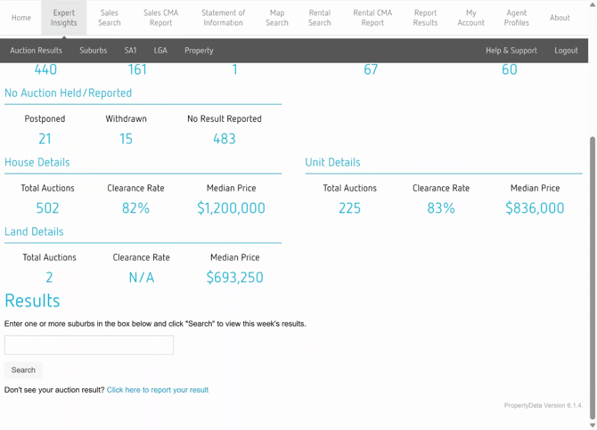This screenshot has width=597, height=430.
Task: Click the About tab
Action: tap(560, 18)
